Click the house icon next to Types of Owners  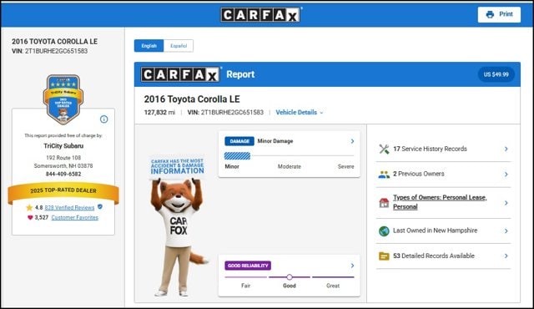pos(384,203)
